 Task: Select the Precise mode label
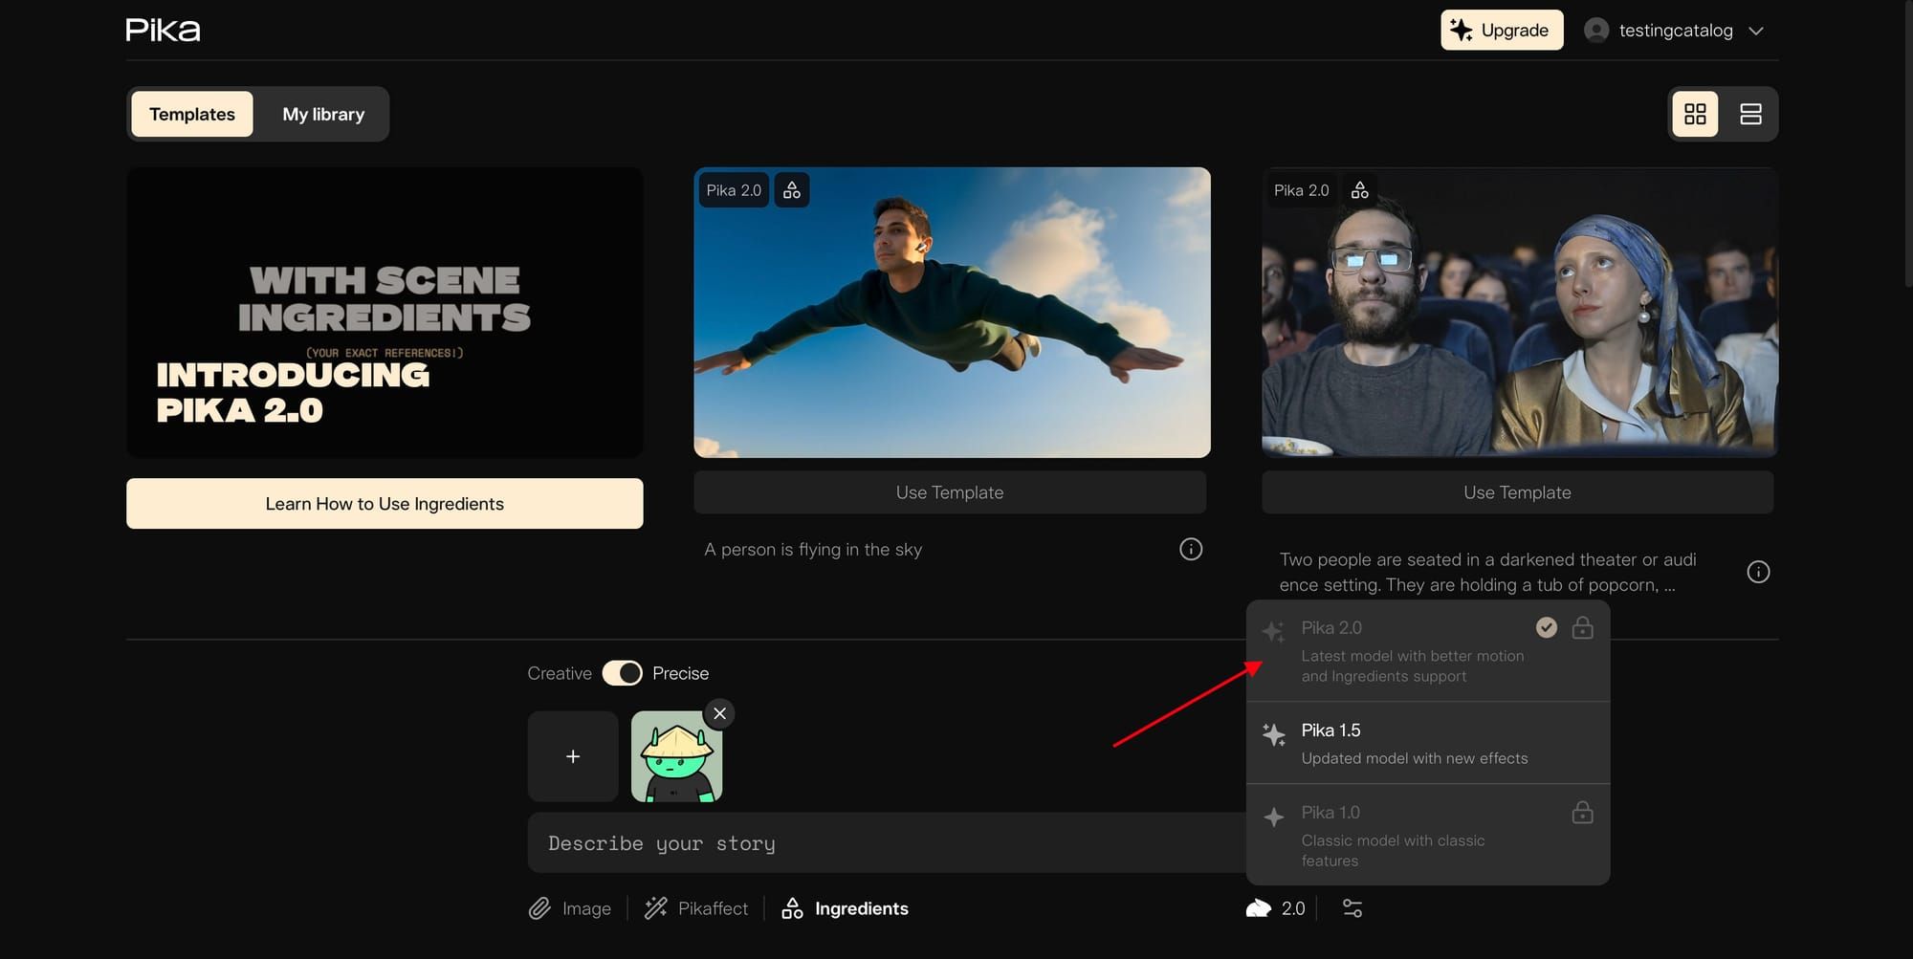[x=680, y=673]
